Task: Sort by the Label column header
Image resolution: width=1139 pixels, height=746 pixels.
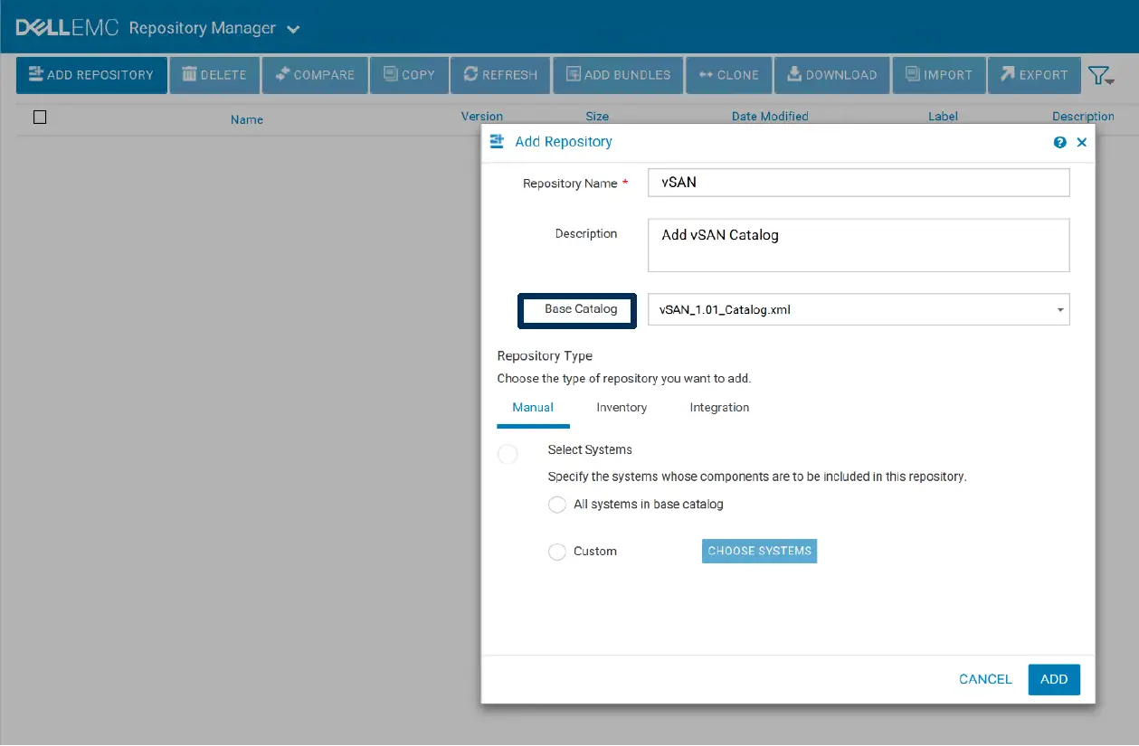Action: click(943, 116)
